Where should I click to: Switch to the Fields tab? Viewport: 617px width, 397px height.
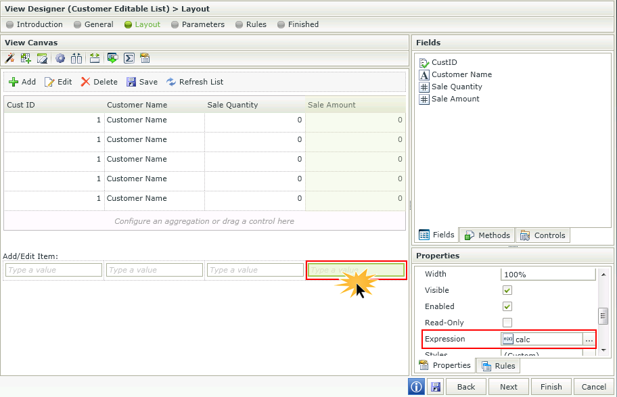pyautogui.click(x=437, y=235)
